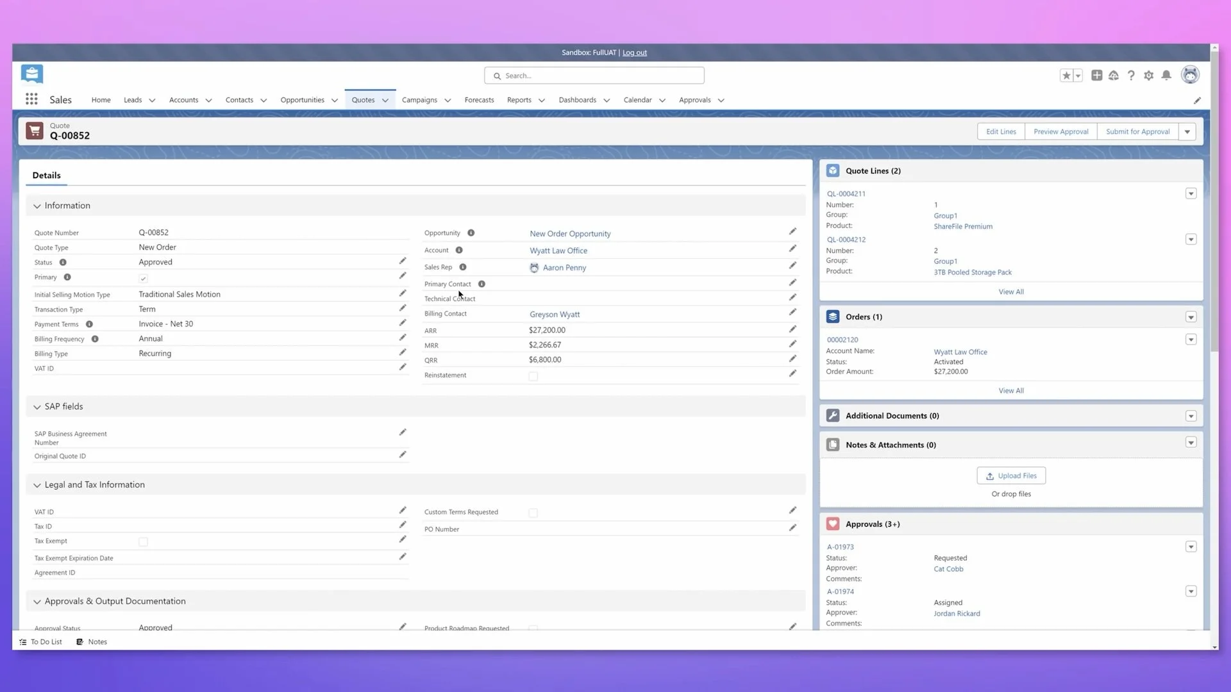Edit the ARR field pencil icon
This screenshot has width=1231, height=692.
(x=793, y=329)
